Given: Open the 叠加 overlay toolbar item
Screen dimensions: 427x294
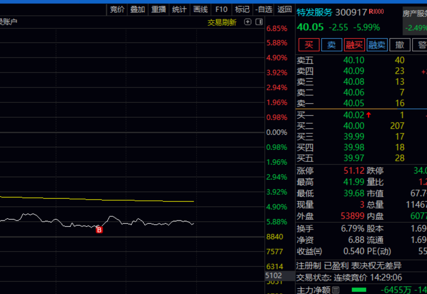Looking at the screenshot, I should pyautogui.click(x=138, y=10).
